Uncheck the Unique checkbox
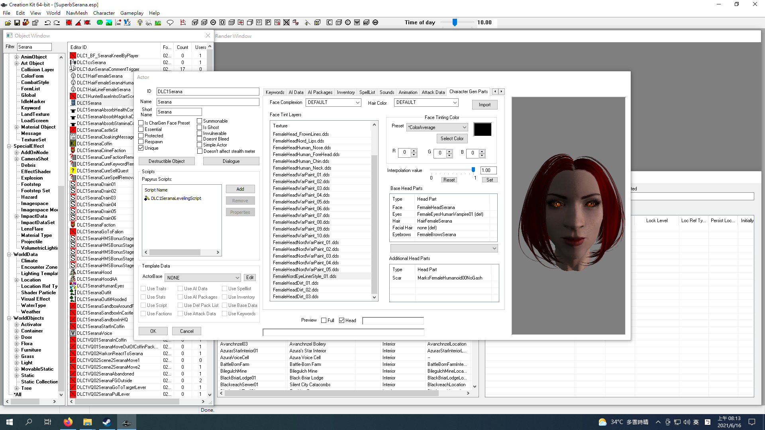This screenshot has height=430, width=765. pos(141,148)
